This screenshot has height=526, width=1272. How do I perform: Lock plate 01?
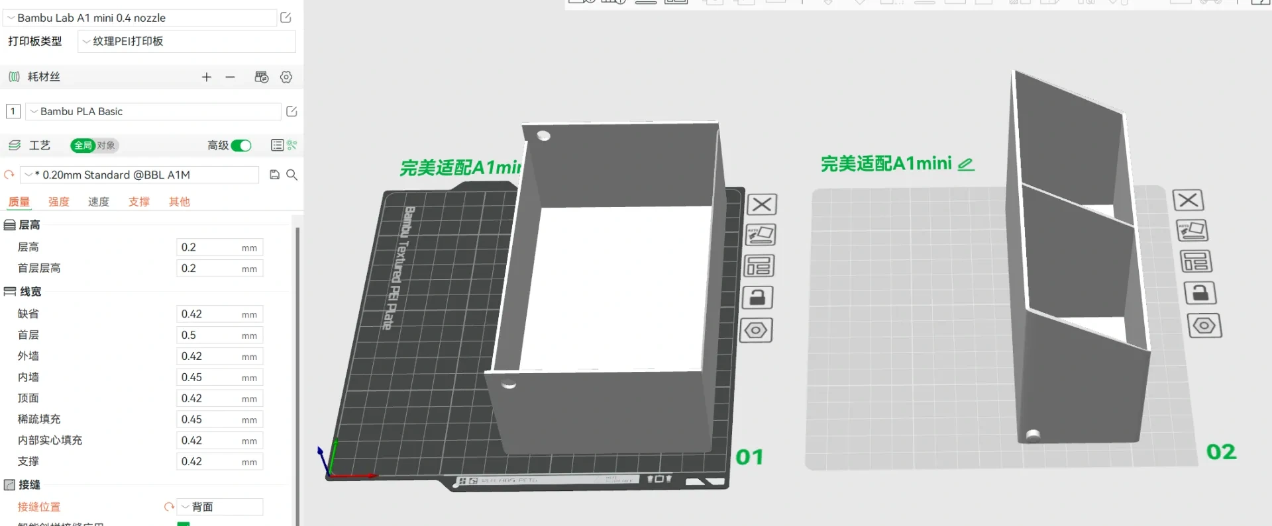[757, 298]
